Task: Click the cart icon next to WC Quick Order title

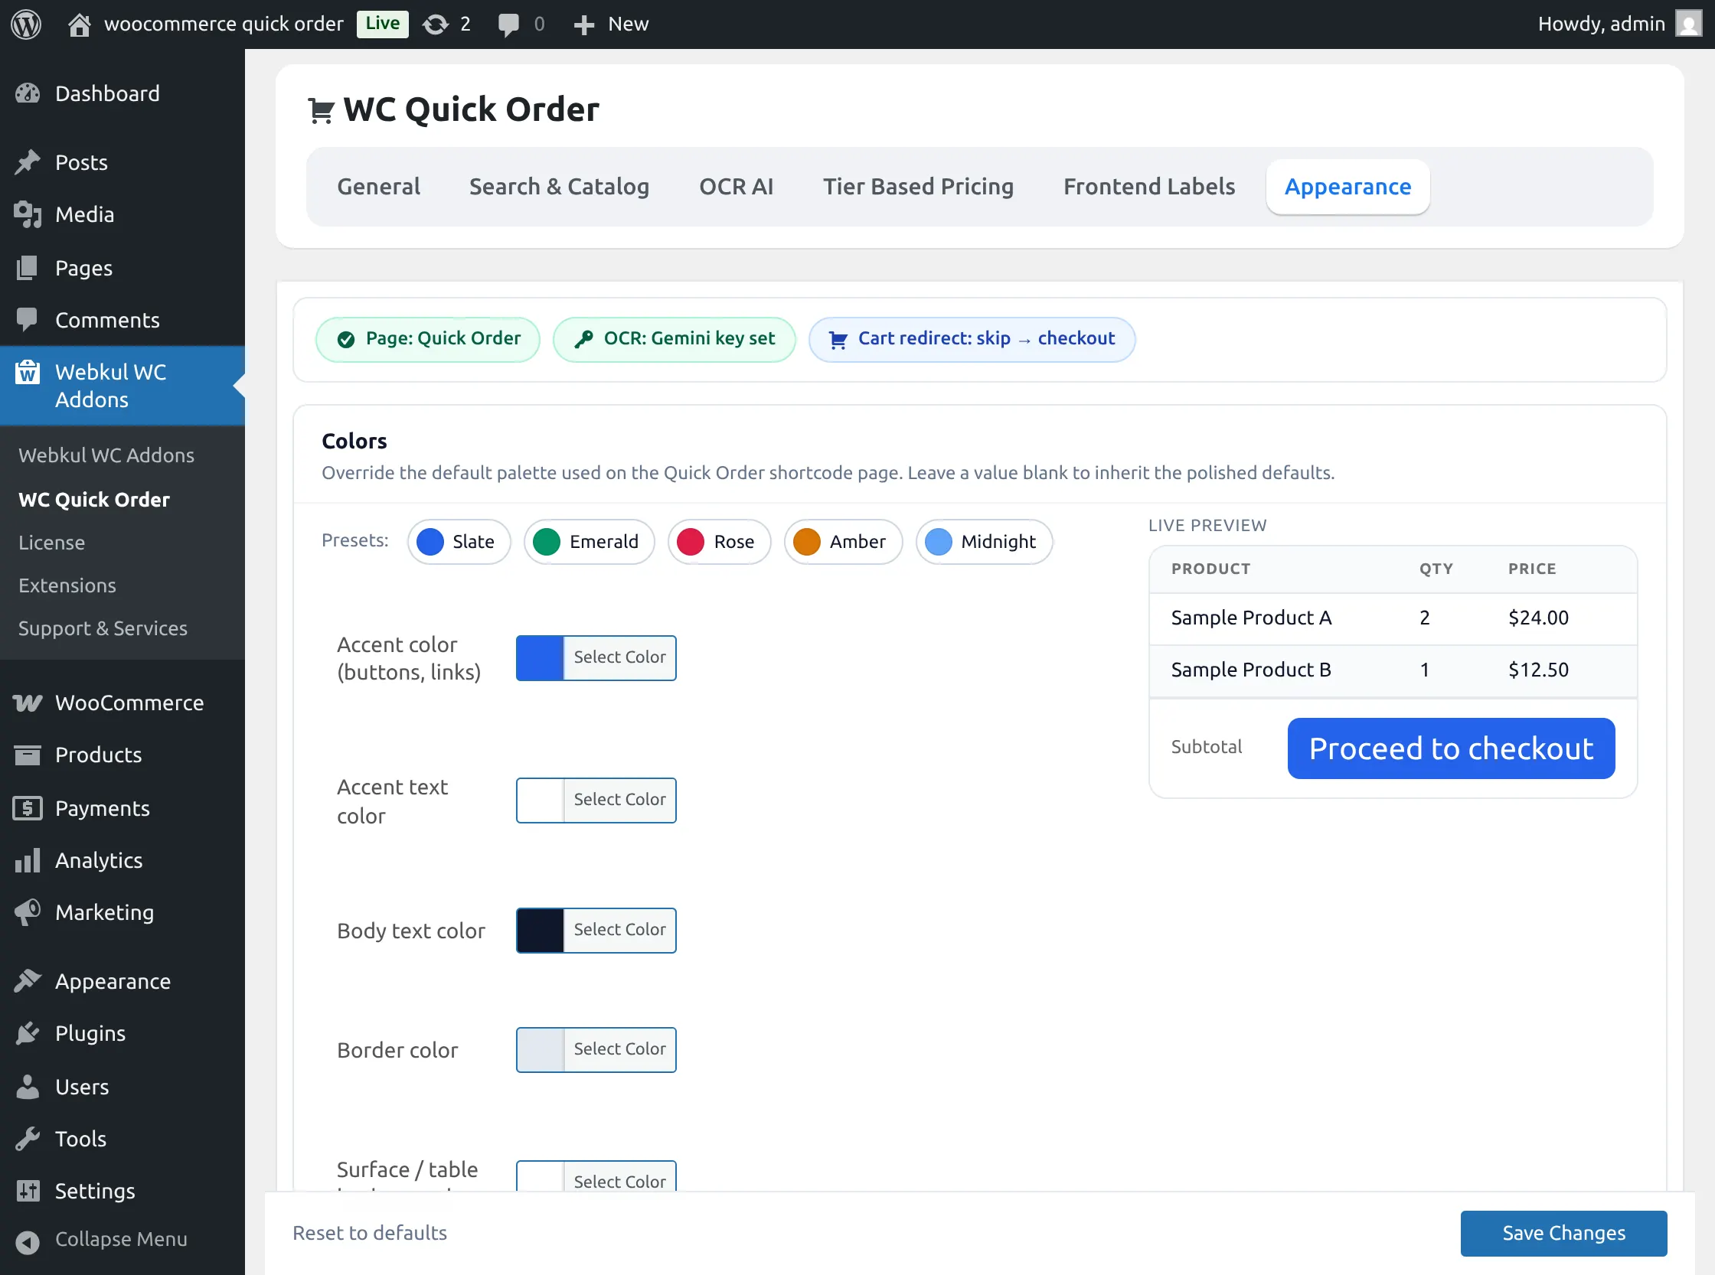Action: (321, 110)
